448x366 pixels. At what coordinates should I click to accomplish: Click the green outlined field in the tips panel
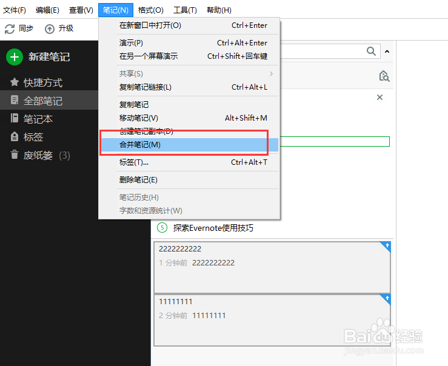335,142
